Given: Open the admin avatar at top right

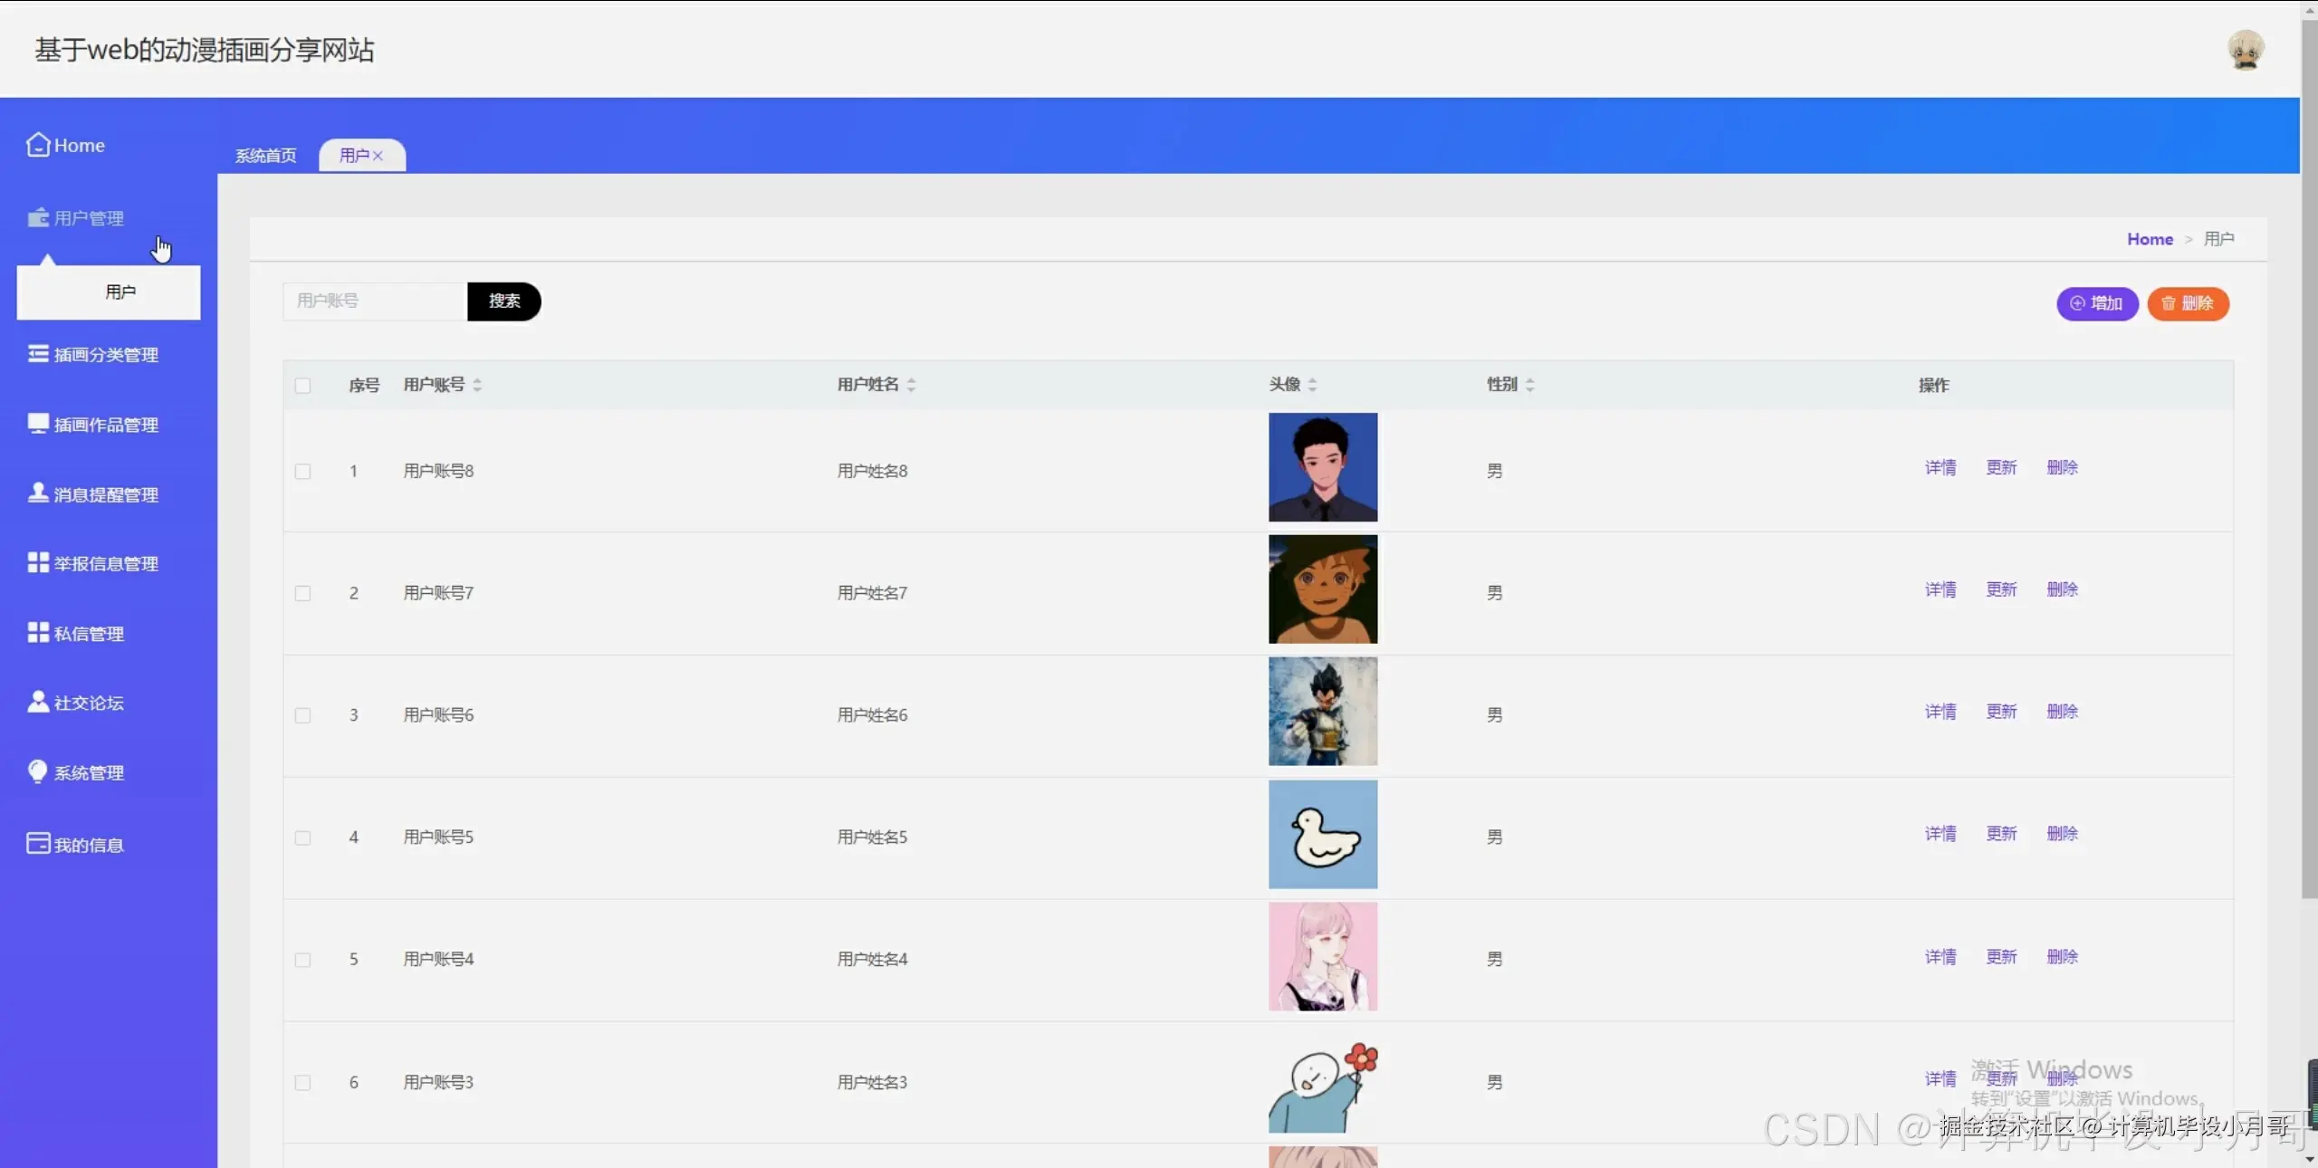Looking at the screenshot, I should pos(2246,50).
